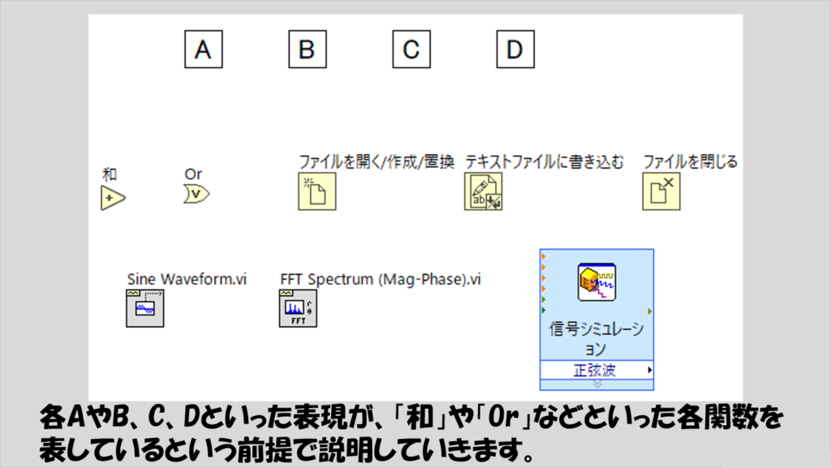Select the 'ファイルを閉じる' text label
Screen dimensions: 831x468
(x=690, y=161)
